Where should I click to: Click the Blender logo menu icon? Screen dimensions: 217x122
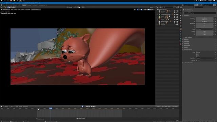1,5
